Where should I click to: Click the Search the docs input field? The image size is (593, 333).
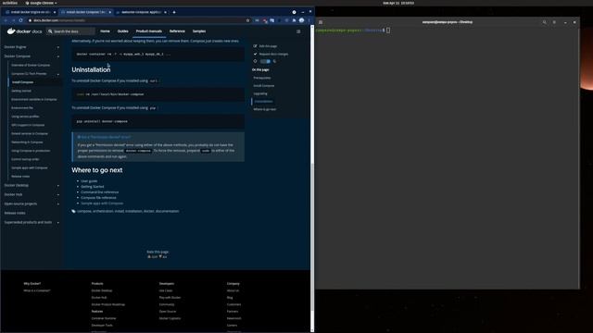tap(70, 31)
